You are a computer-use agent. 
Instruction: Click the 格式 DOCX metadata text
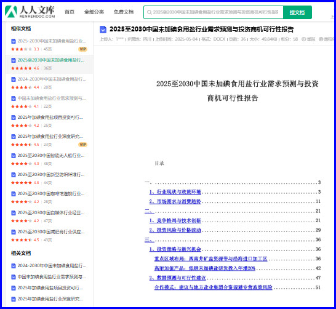pyautogui.click(x=213, y=39)
